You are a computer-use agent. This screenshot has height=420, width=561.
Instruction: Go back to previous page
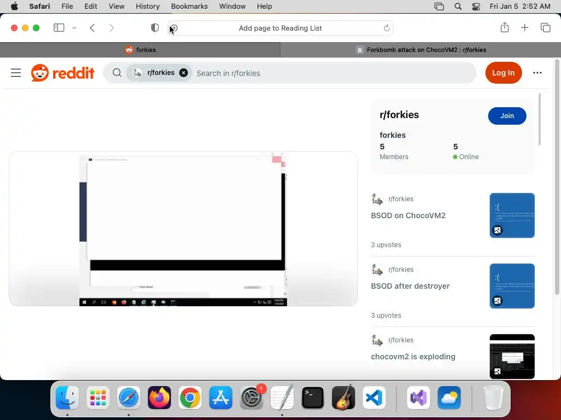coord(92,28)
